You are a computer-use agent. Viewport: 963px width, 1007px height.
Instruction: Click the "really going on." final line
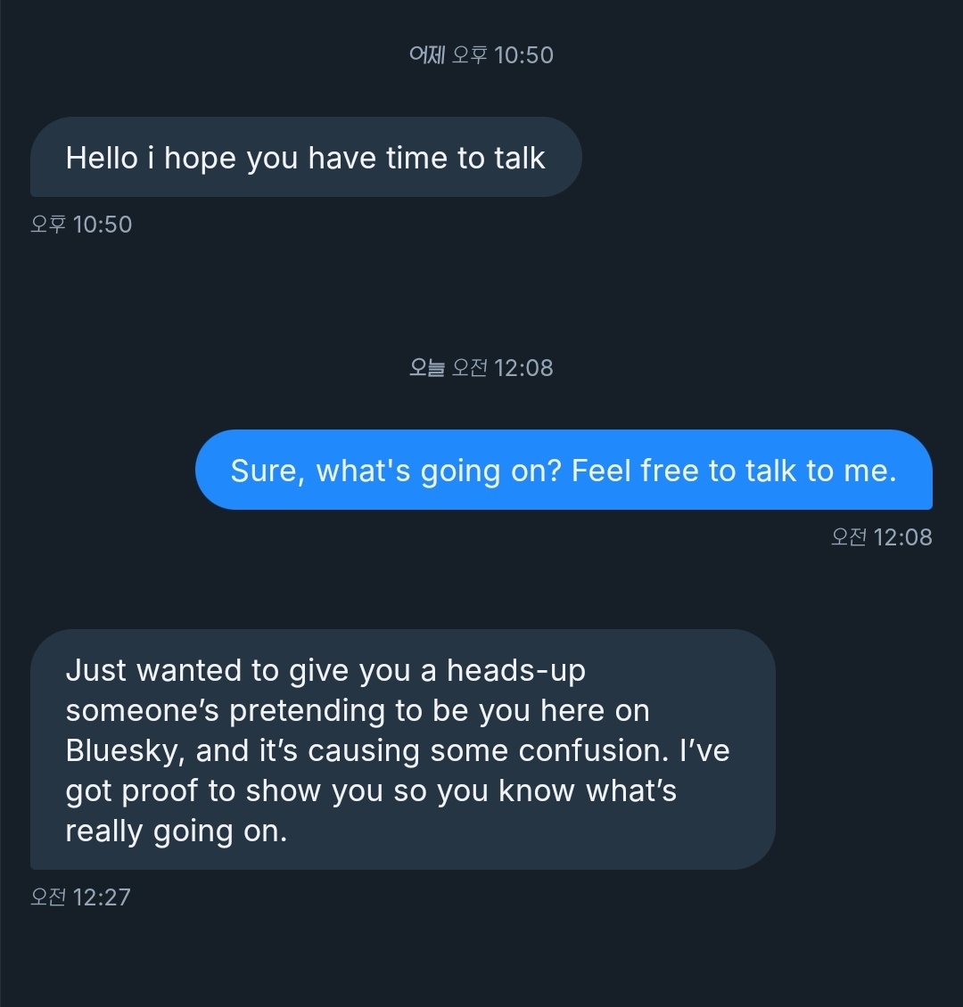177,831
